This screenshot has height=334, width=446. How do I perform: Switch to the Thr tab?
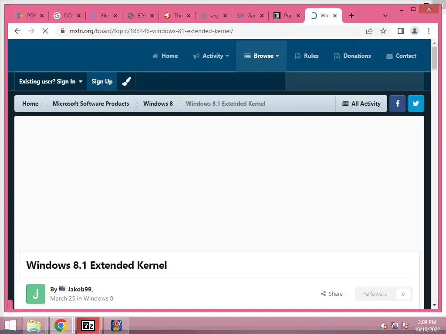pyautogui.click(x=173, y=16)
